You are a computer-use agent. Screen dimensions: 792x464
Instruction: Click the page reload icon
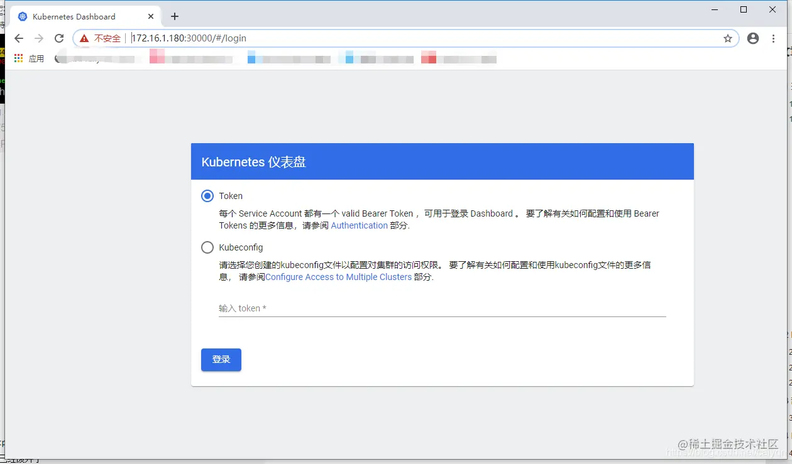click(59, 38)
